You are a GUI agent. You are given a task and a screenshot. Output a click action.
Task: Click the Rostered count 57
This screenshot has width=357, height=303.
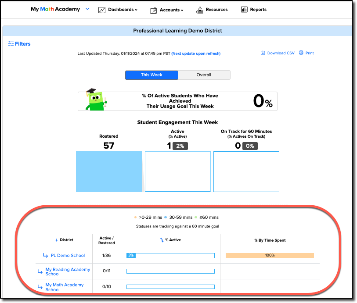(x=109, y=146)
